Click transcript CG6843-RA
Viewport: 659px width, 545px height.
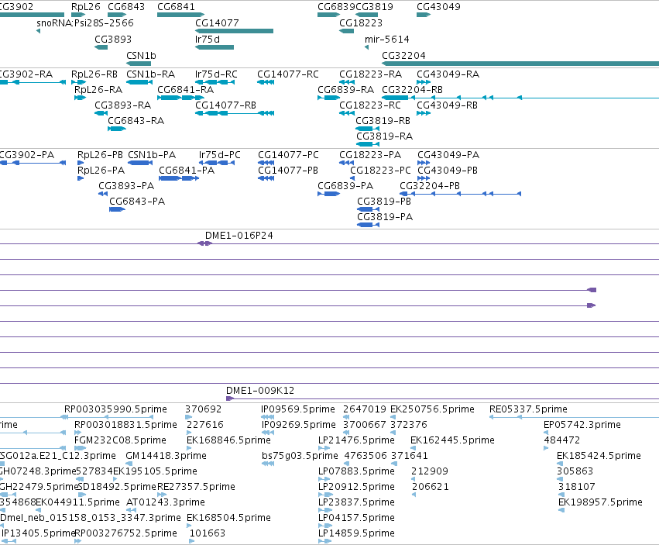tap(136, 121)
